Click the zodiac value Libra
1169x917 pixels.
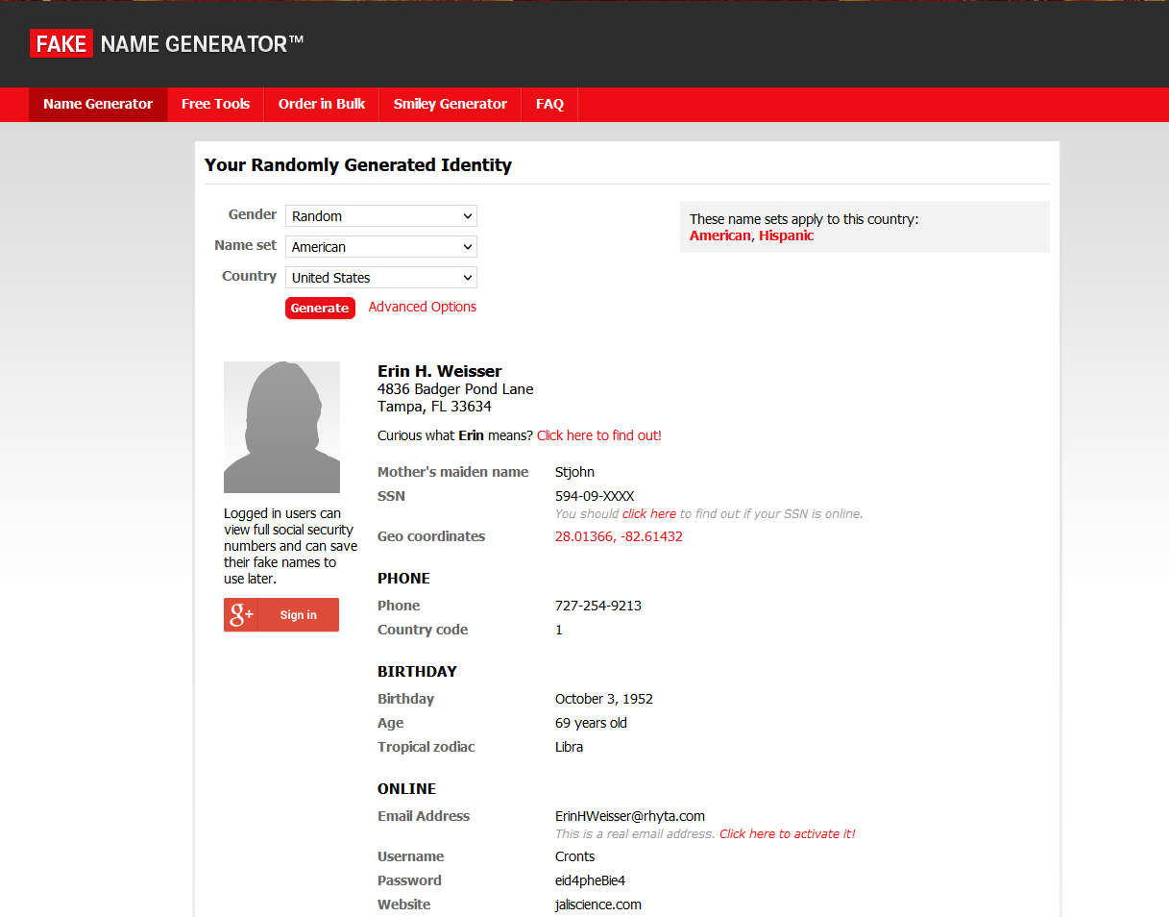point(569,747)
